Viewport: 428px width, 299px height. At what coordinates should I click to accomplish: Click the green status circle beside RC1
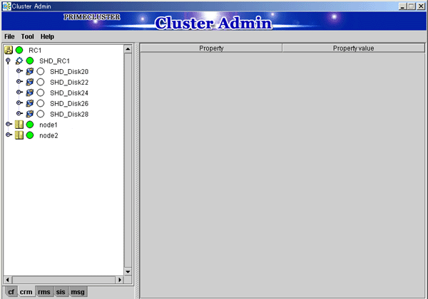(19, 50)
